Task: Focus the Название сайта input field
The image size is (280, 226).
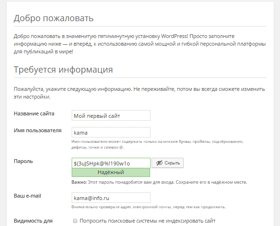Action: 111,115
